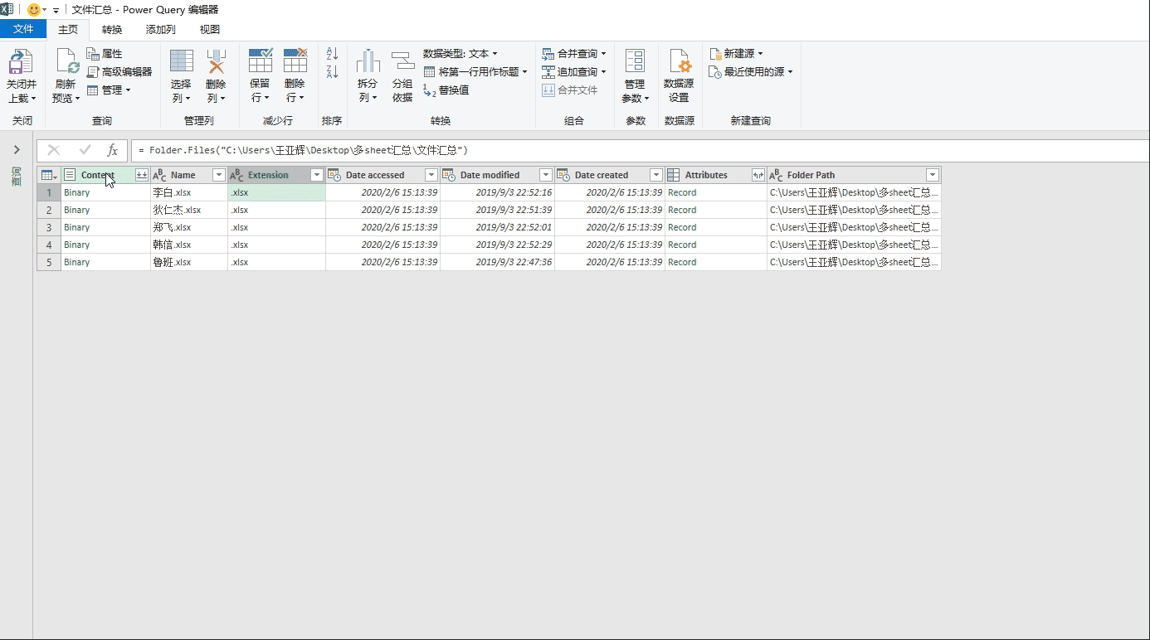Open the Recent Sources (最近使用的源) dropdown

tap(751, 72)
